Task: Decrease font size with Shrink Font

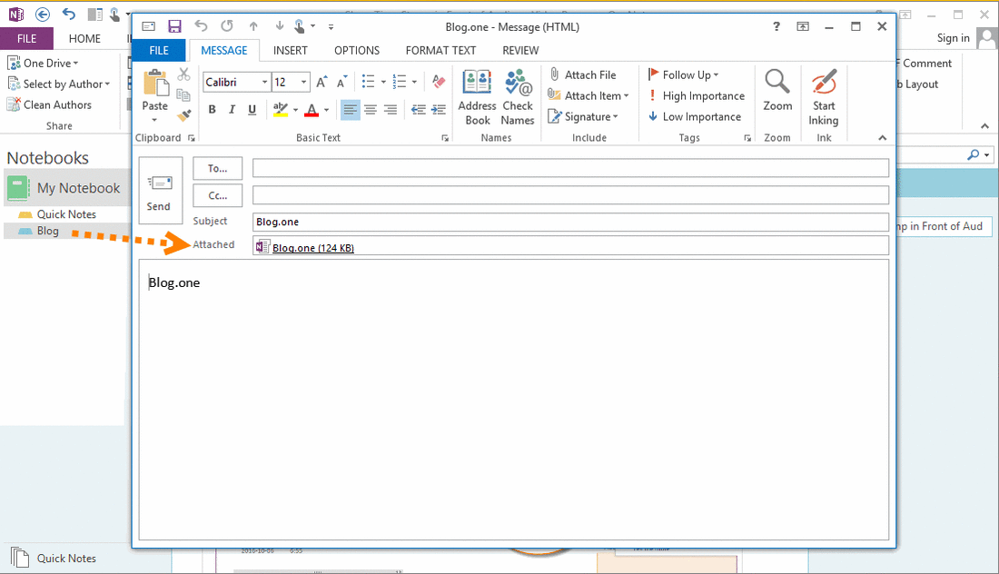Action: [342, 82]
